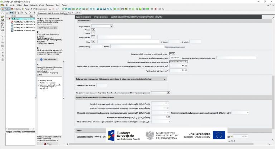Click the Nr domu field
The height and width of the screenshot is (149, 275).
(x=174, y=42)
